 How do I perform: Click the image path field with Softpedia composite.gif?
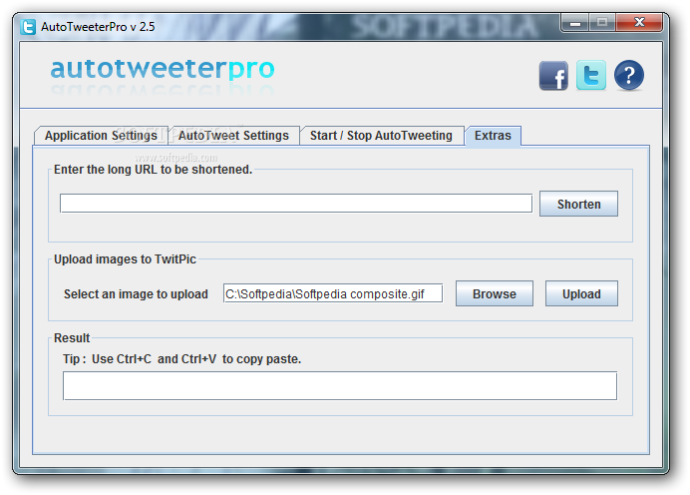333,293
